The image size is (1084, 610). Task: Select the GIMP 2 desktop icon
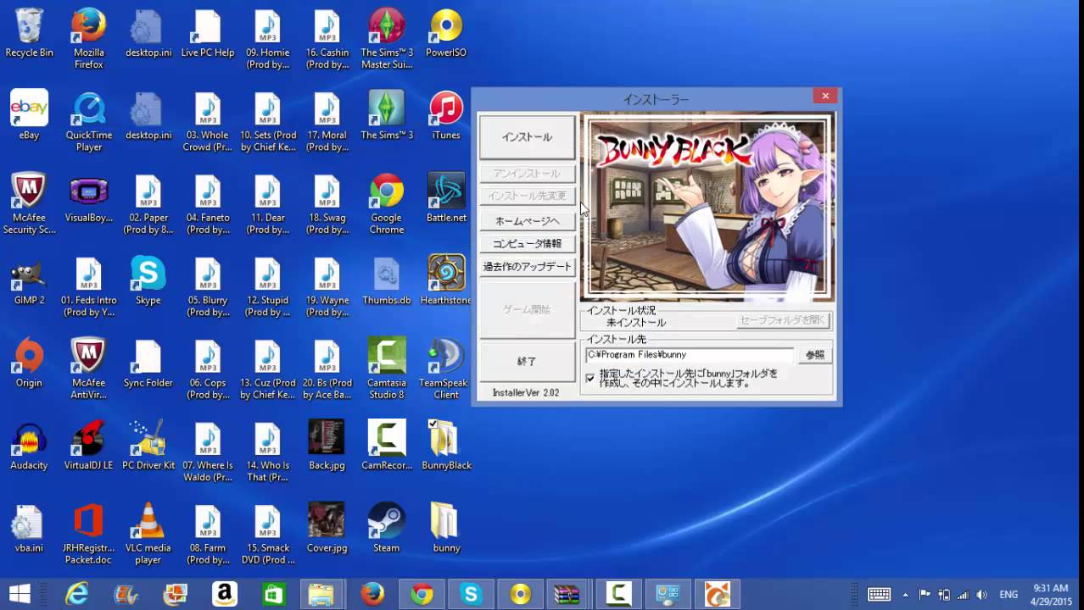coord(29,280)
